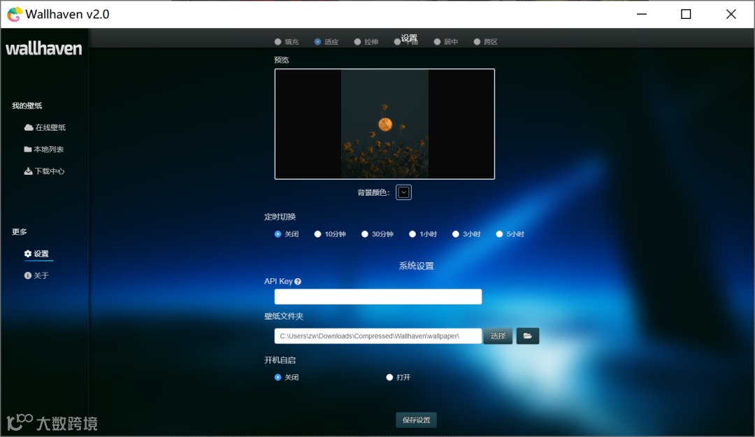
Task: Minimize the Wallhaven window
Action: click(641, 14)
